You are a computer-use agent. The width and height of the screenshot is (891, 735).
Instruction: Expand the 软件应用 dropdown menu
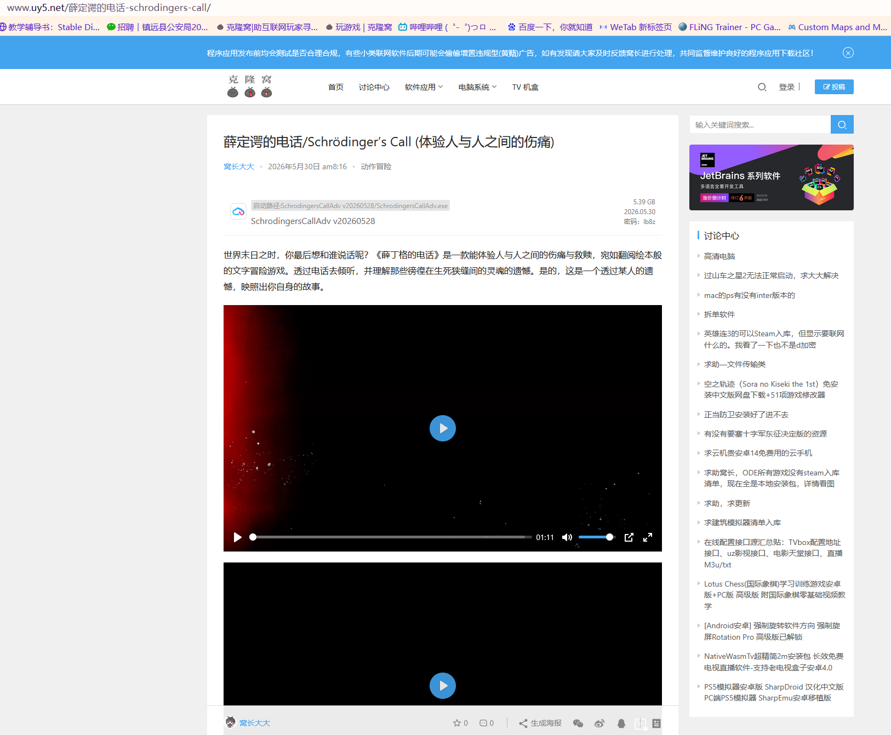424,87
